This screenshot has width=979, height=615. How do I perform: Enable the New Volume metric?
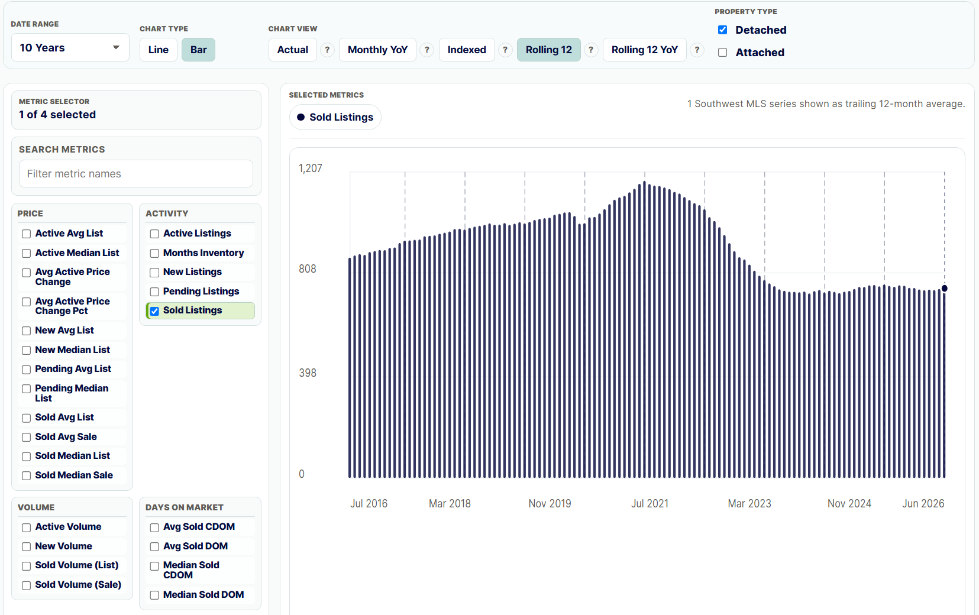tap(27, 547)
